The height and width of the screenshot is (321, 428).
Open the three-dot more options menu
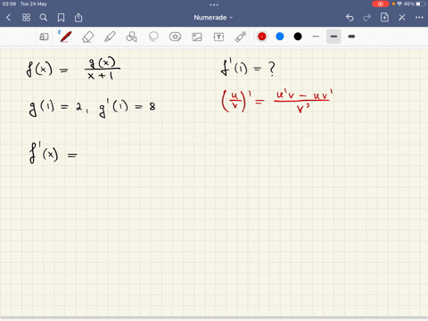419,18
